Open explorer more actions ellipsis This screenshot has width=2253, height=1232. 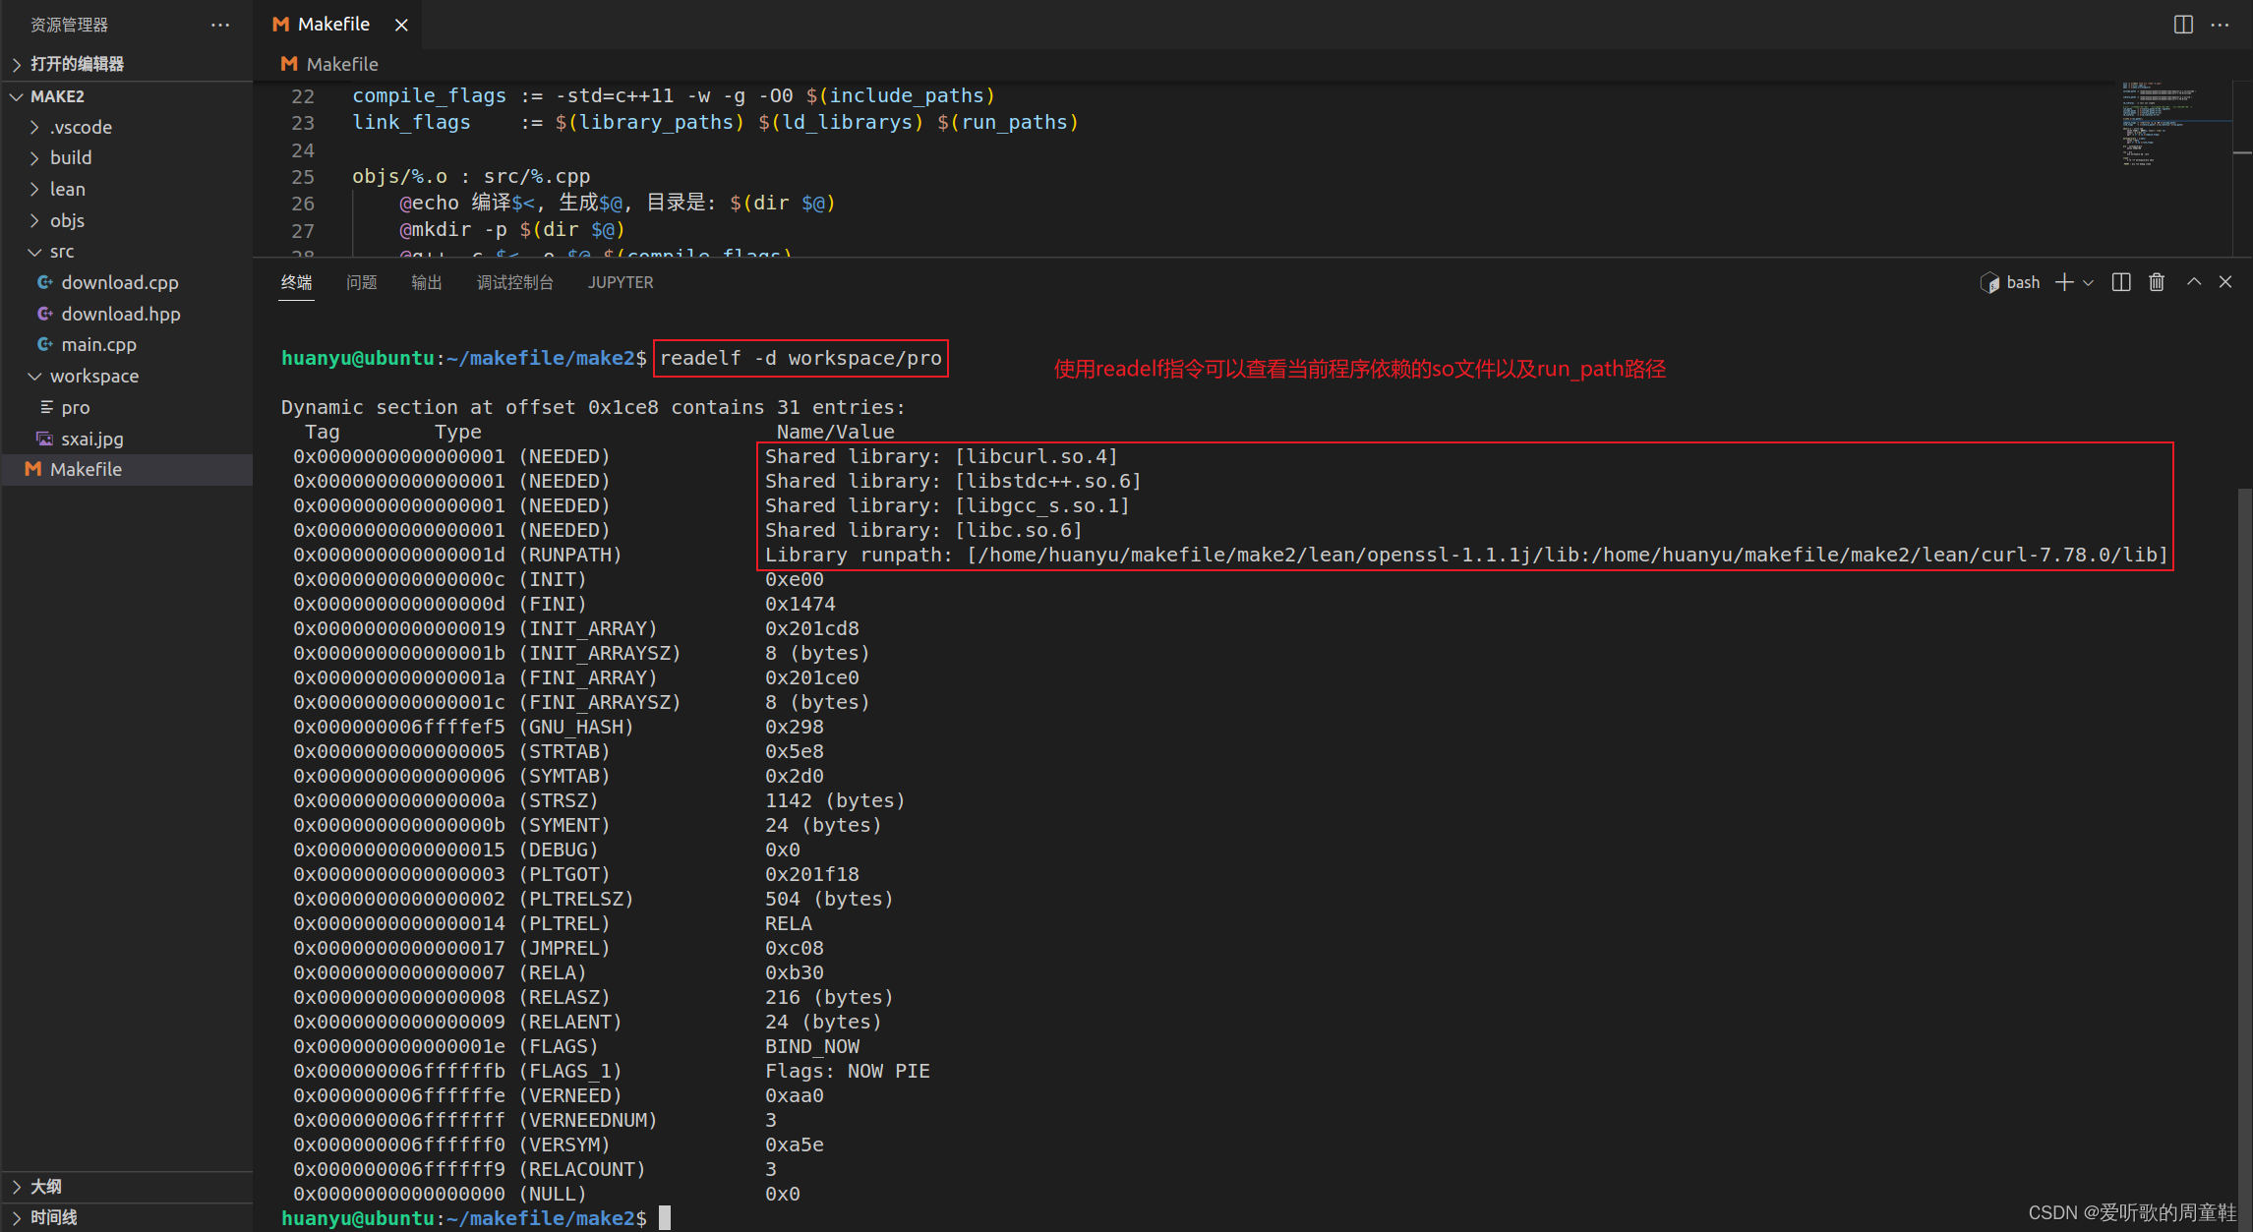(x=220, y=25)
